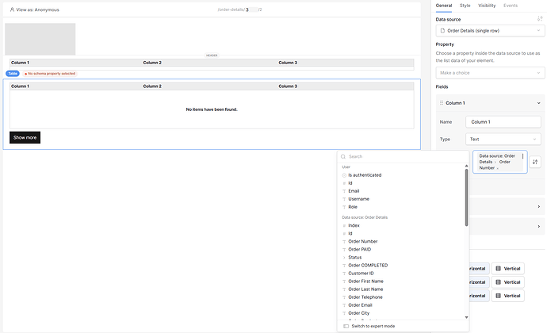Image resolution: width=547 pixels, height=333 pixels.
Task: Select Customer ID in the data list
Action: click(x=361, y=274)
